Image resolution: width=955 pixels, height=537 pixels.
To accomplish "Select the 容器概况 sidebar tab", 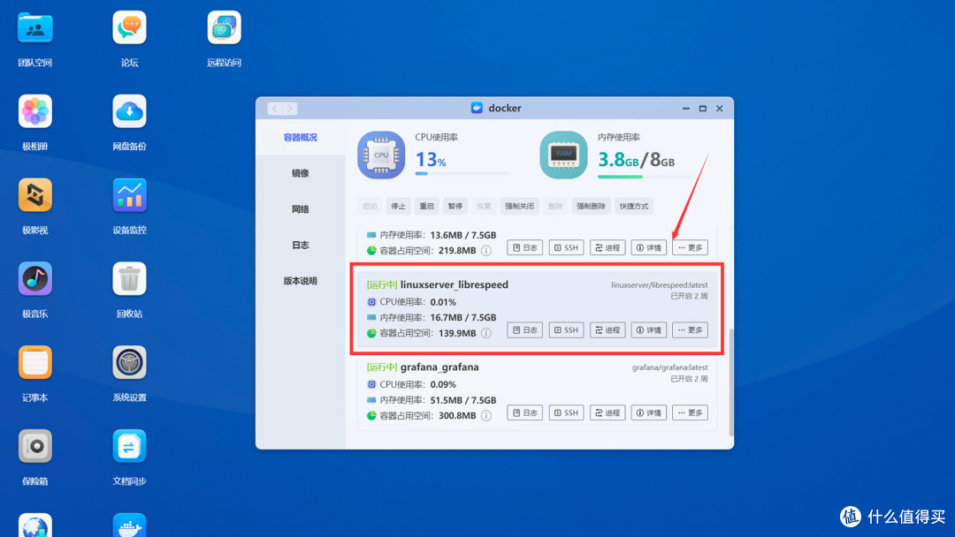I will tap(301, 138).
